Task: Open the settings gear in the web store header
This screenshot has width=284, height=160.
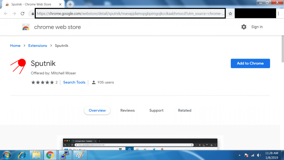Action: (244, 27)
